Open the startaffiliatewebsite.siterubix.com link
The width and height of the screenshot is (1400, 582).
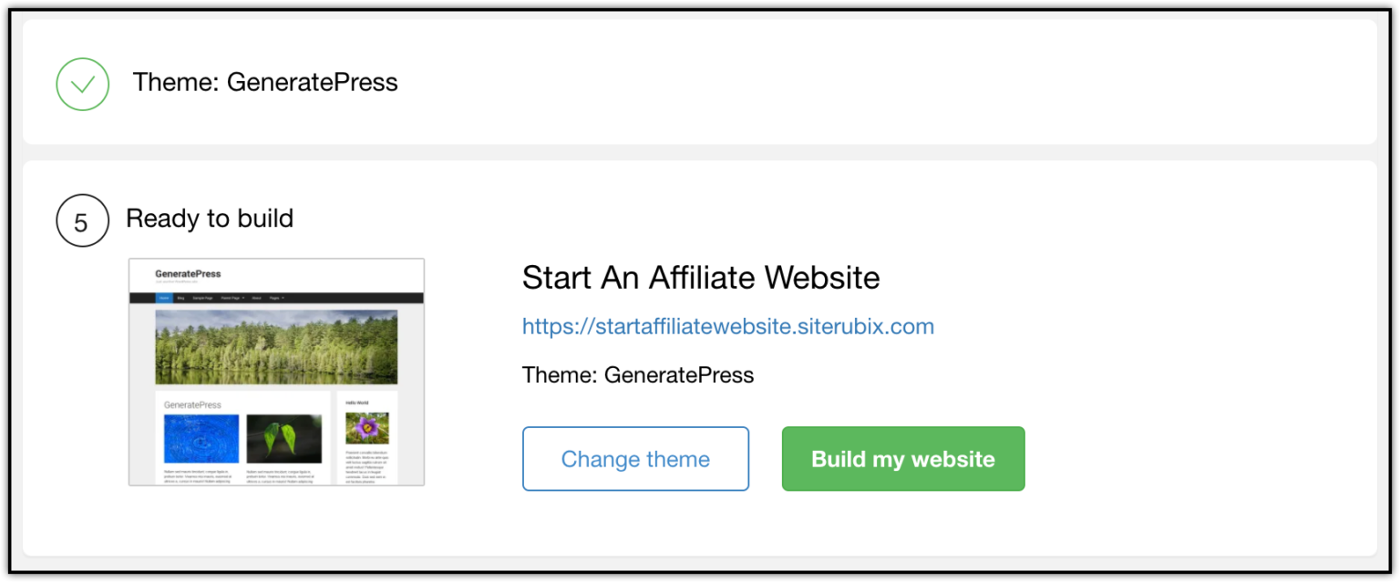click(x=727, y=326)
